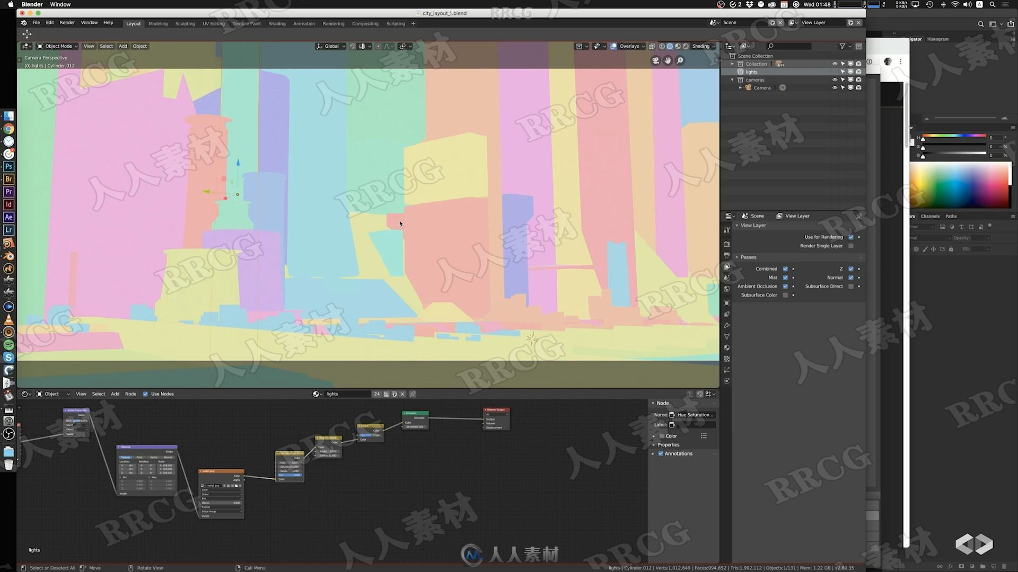Toggle camera view icon in viewport
Viewport: 1018px width, 572px height.
pyautogui.click(x=656, y=61)
